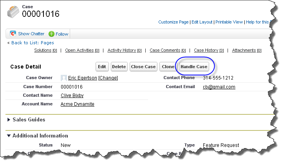Open Eric Egertson owner link
The height and width of the screenshot is (161, 282).
83,78
